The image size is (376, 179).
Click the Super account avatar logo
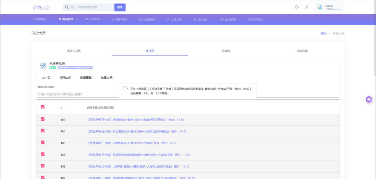pyautogui.click(x=320, y=7)
